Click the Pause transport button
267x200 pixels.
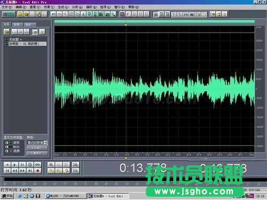(22, 165)
